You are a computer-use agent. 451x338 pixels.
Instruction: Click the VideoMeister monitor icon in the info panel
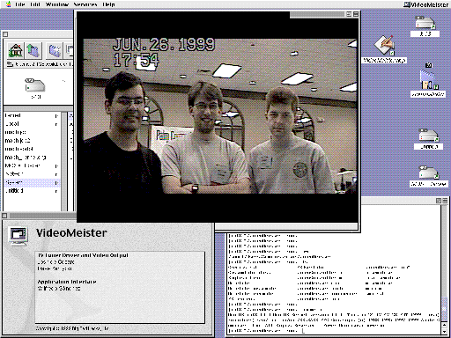[18, 236]
